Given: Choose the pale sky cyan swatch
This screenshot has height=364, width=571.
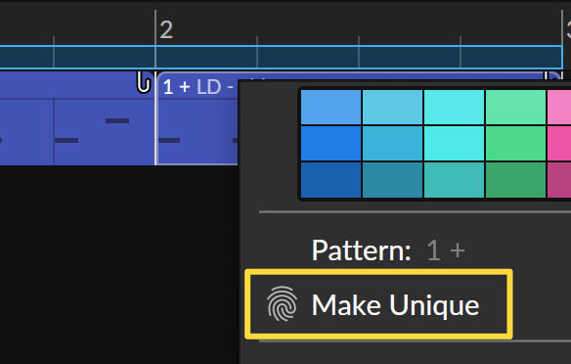Looking at the screenshot, I should pos(393,107).
